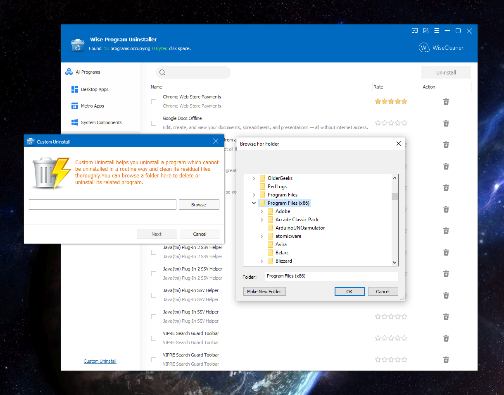Click Cancel in Custom Uninstall dialog
The image size is (504, 395).
[200, 234]
